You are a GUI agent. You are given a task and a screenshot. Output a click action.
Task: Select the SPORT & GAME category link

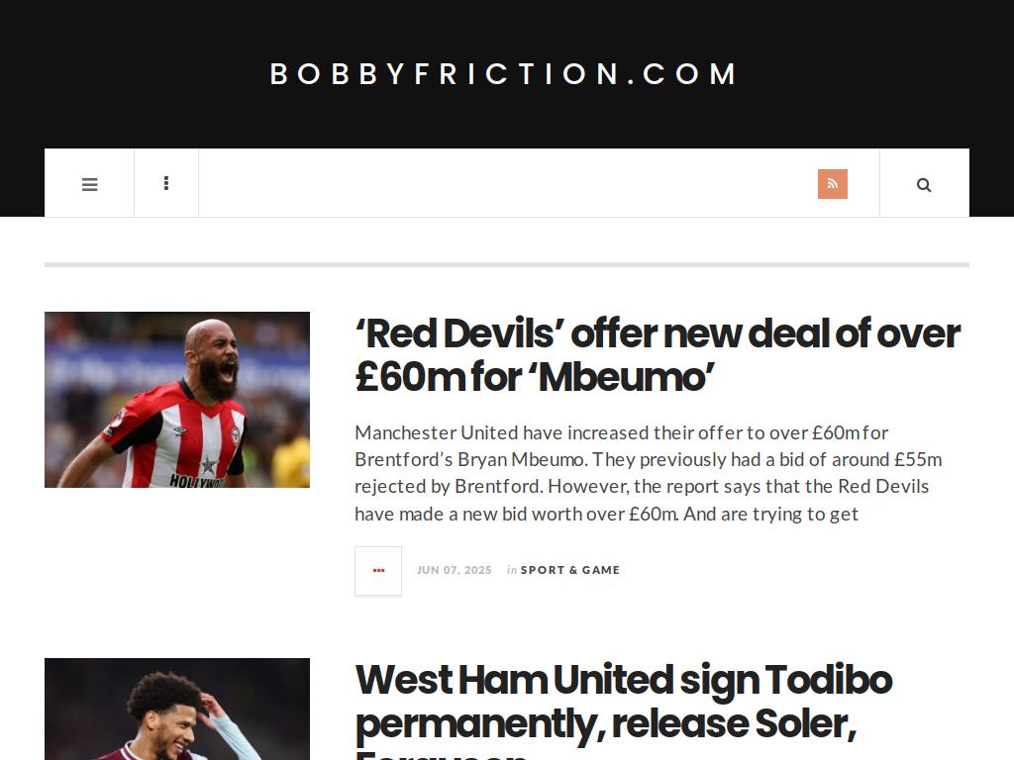[x=569, y=570]
